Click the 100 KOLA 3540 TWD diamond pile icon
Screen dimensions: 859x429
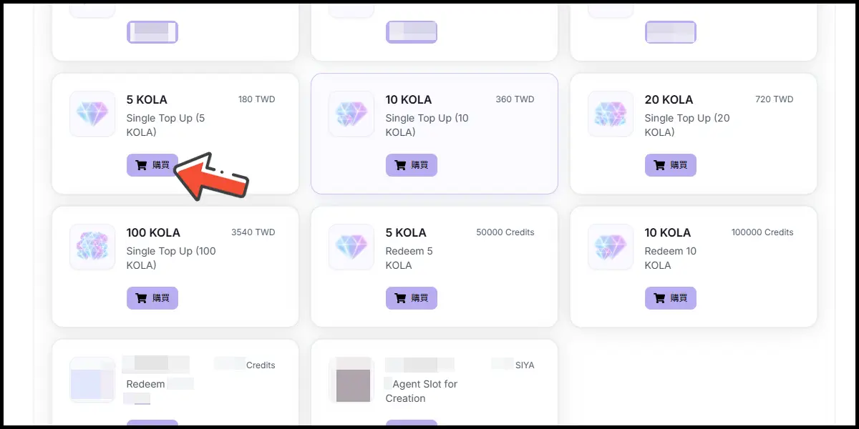[x=92, y=247]
